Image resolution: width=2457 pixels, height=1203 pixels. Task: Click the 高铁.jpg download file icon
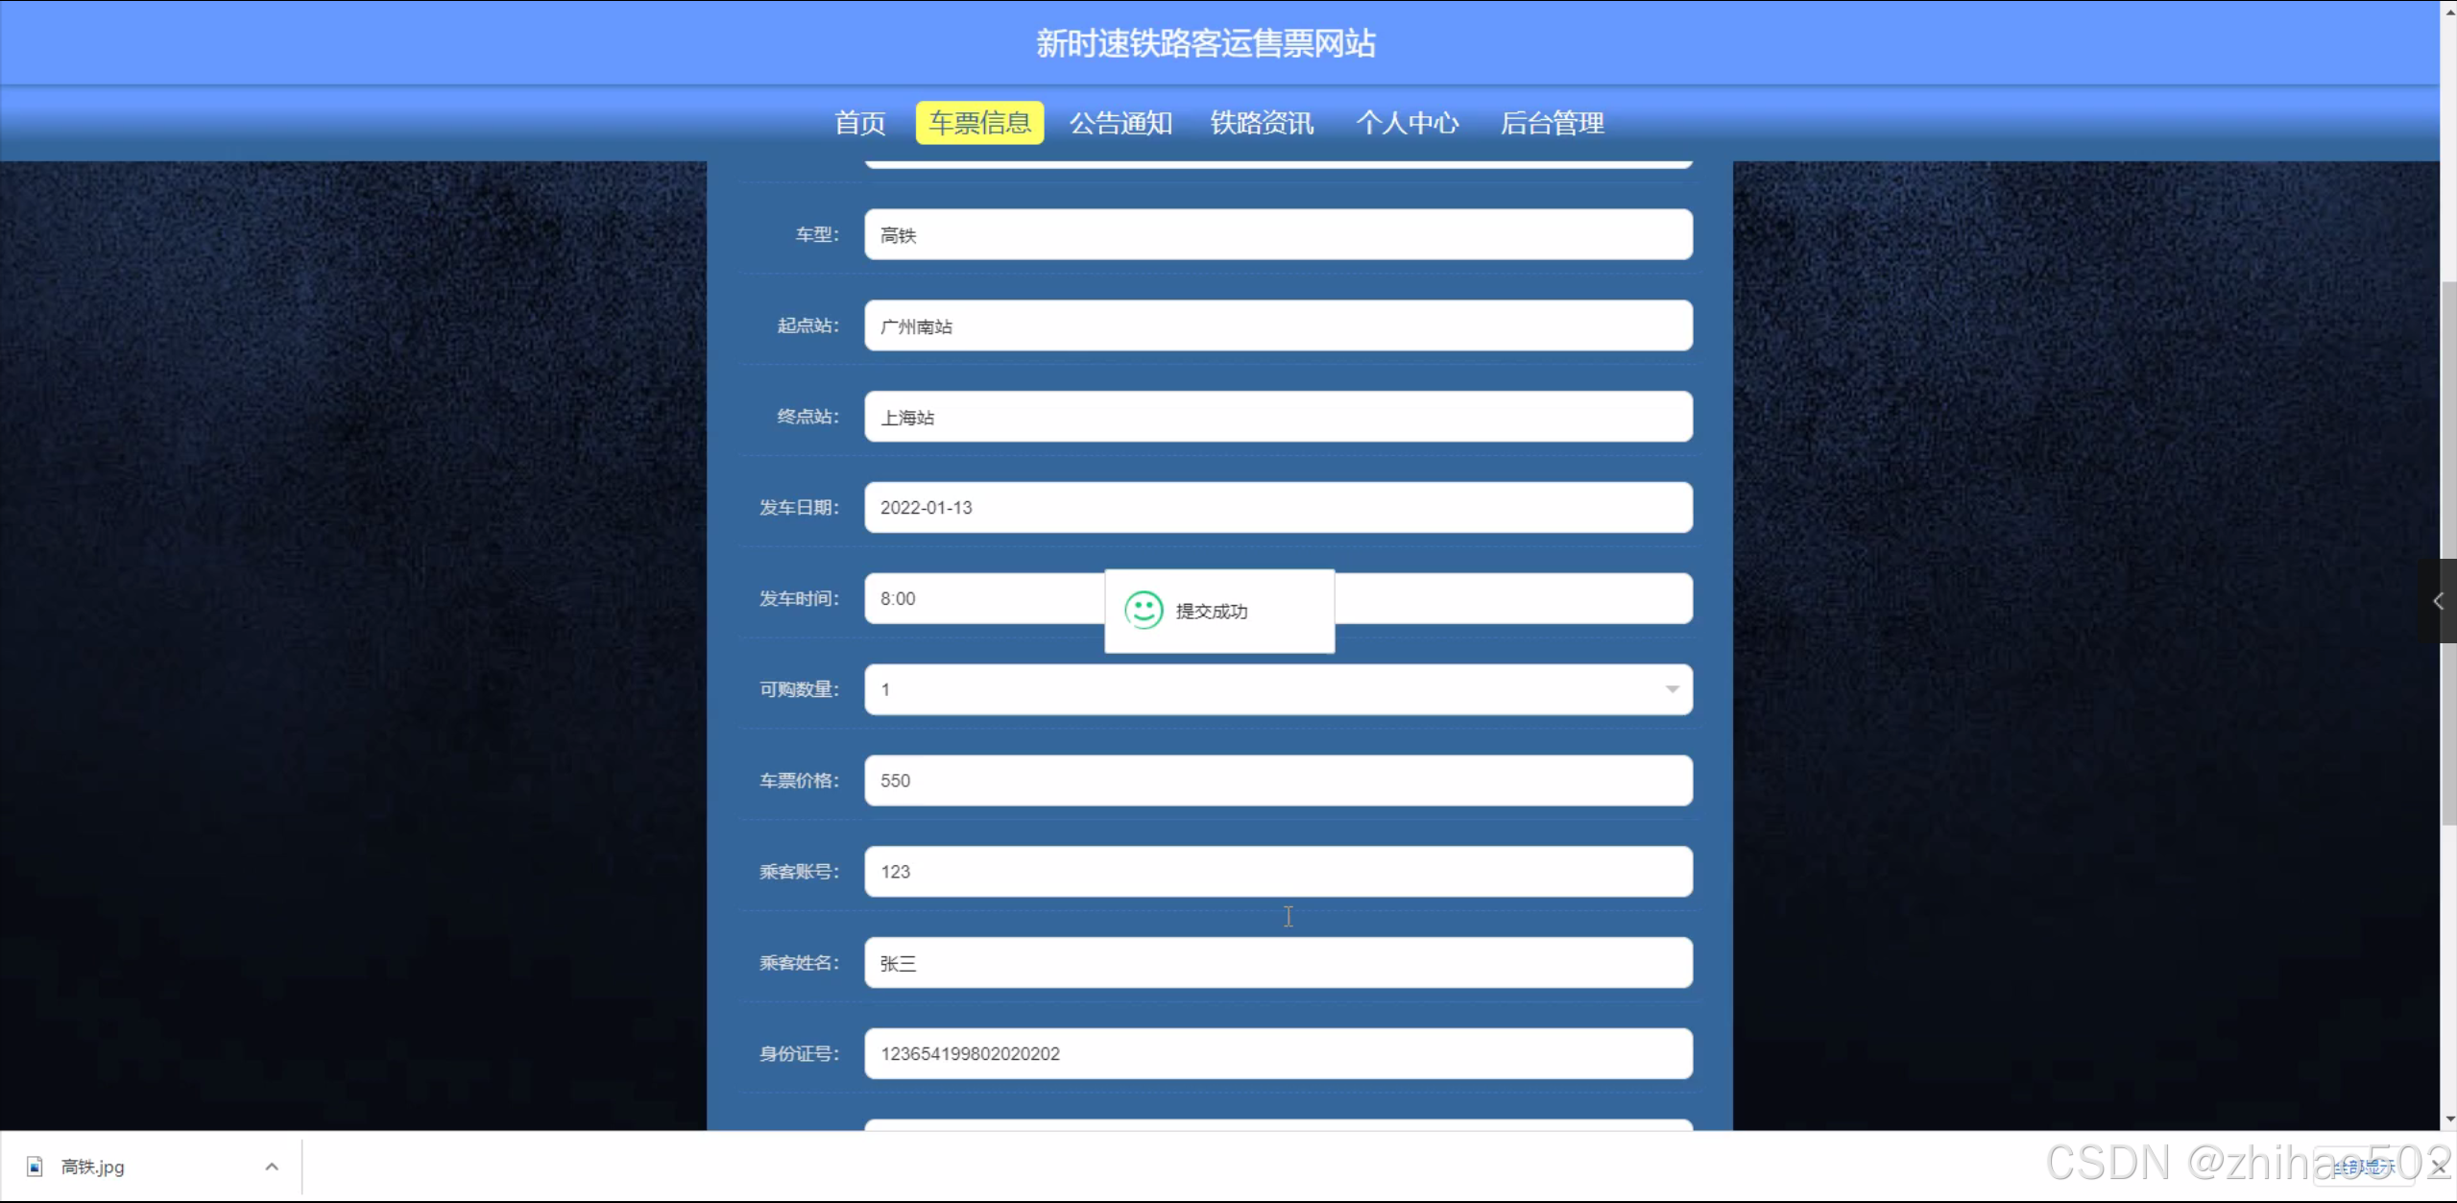pos(36,1167)
